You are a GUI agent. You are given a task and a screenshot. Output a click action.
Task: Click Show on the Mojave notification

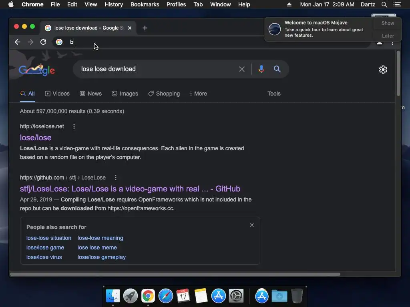tap(388, 23)
